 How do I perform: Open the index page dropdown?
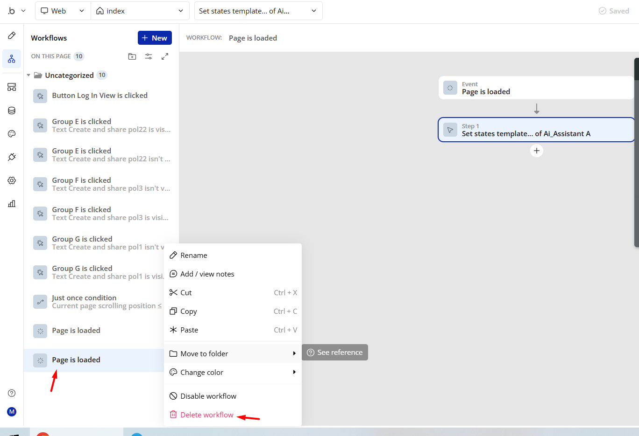tap(140, 11)
